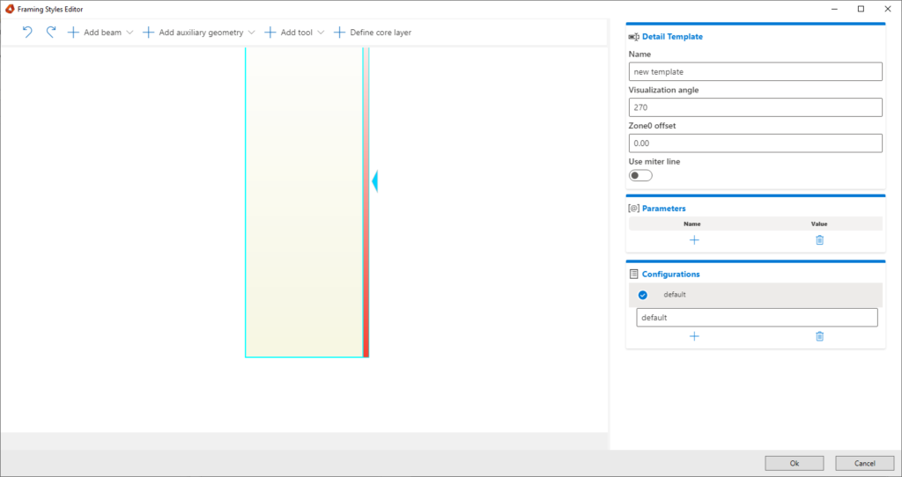Click the Add beam button
This screenshot has height=477, width=902.
coord(94,33)
